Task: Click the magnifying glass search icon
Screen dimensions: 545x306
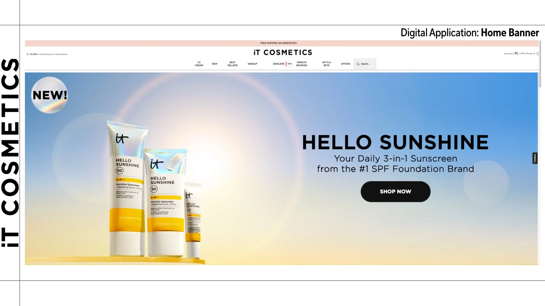Action: (x=358, y=64)
